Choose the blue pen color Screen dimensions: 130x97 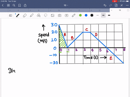click(86, 15)
